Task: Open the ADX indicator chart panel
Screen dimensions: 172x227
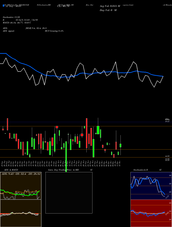Action: point(21,186)
